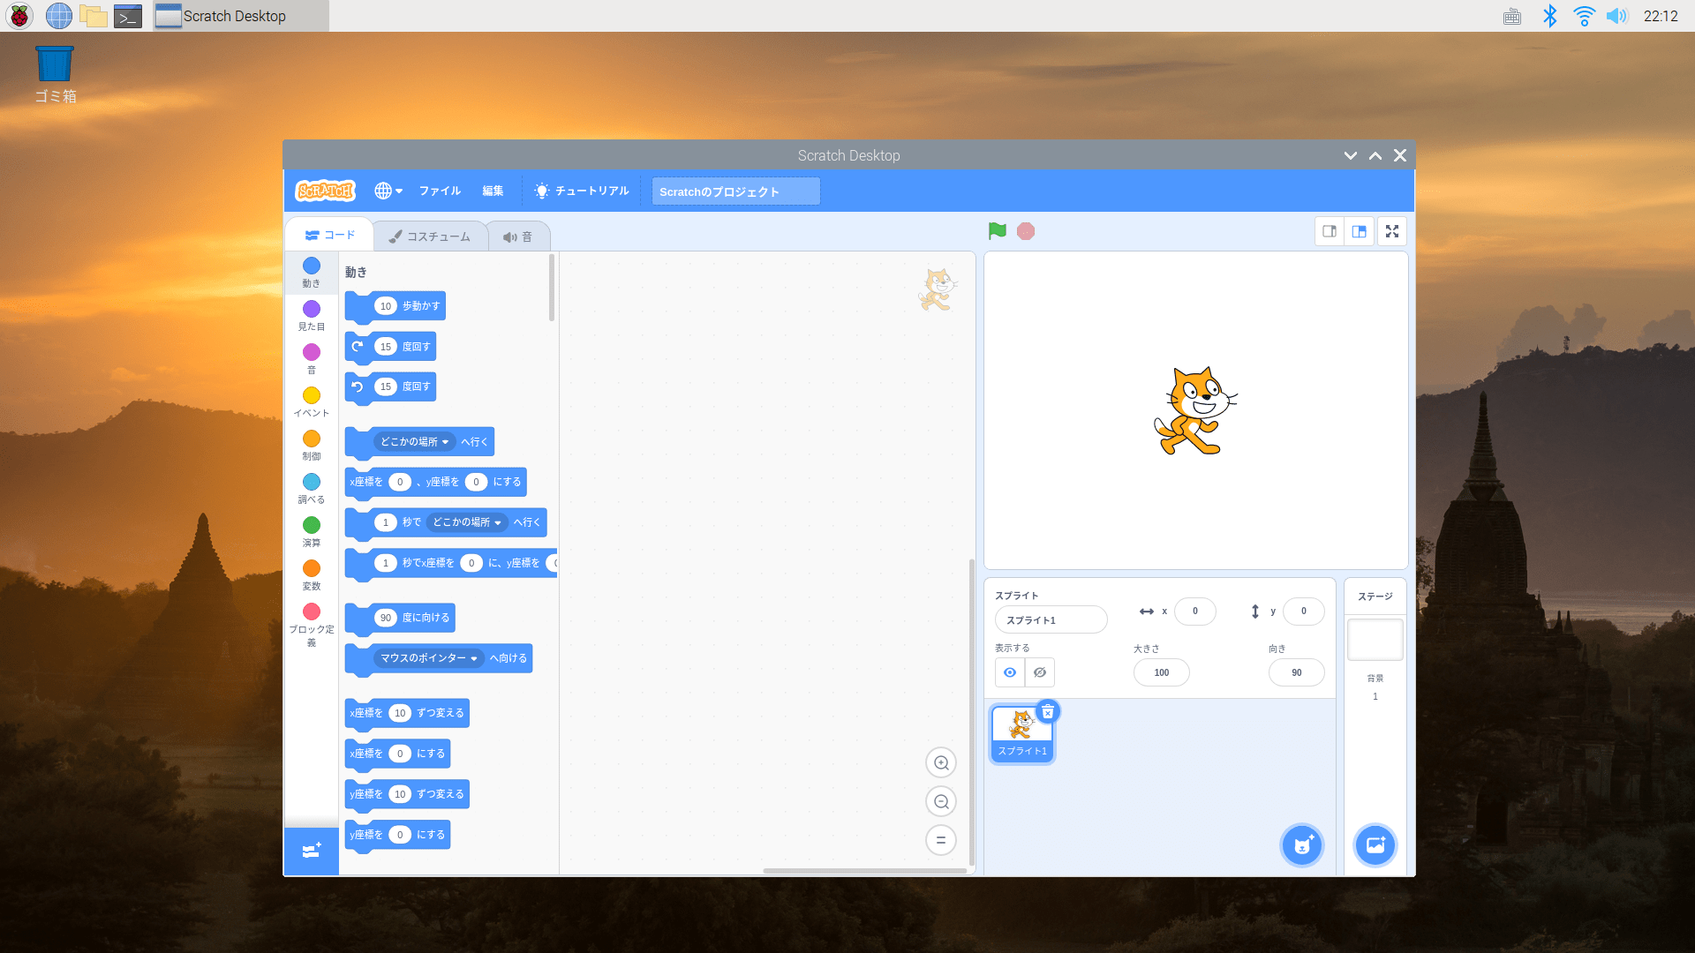
Task: Click the green flag to run
Action: click(x=997, y=231)
